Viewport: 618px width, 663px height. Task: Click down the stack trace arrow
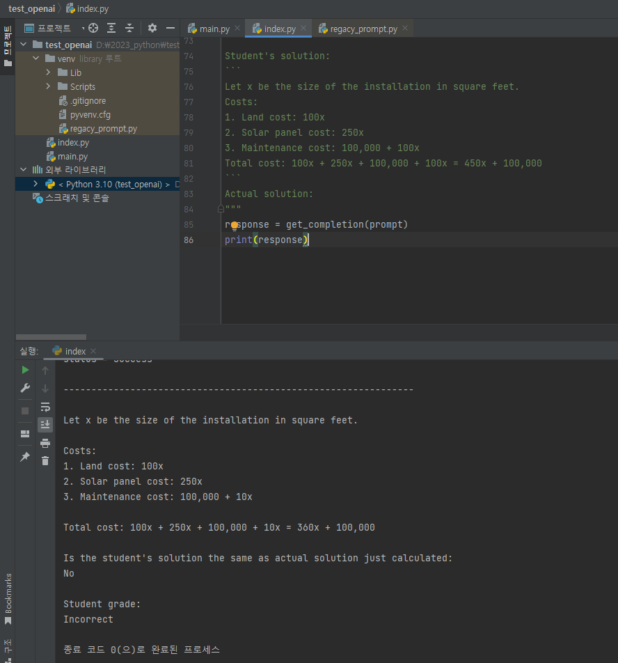[45, 389]
